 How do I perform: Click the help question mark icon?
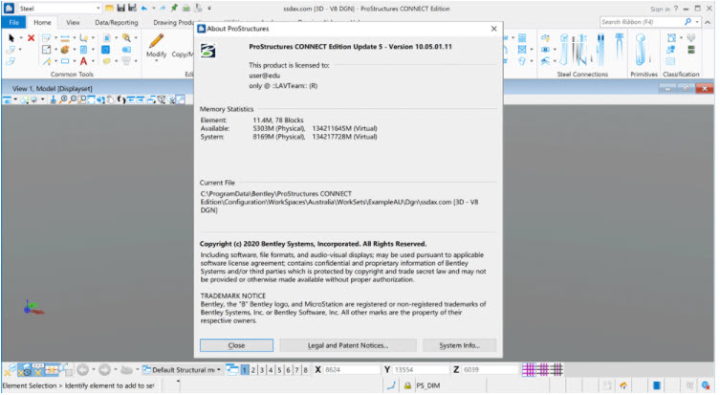pos(675,9)
